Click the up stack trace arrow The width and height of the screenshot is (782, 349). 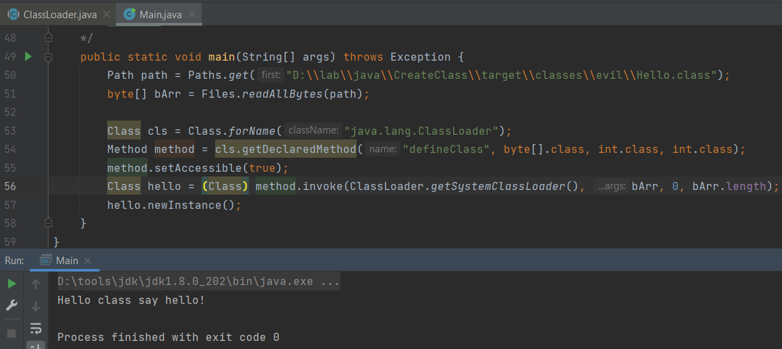point(36,284)
